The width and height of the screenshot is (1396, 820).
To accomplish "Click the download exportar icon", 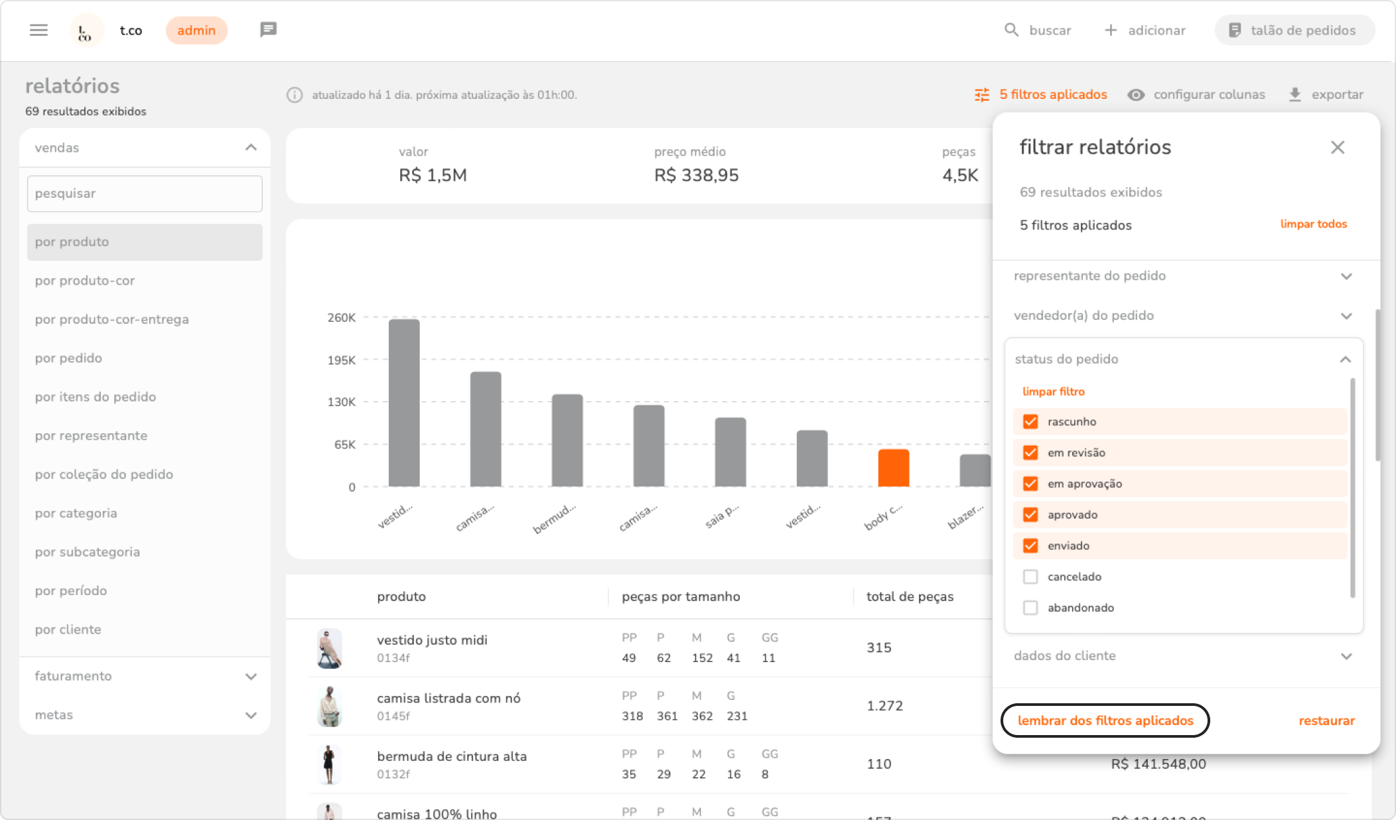I will [1294, 95].
